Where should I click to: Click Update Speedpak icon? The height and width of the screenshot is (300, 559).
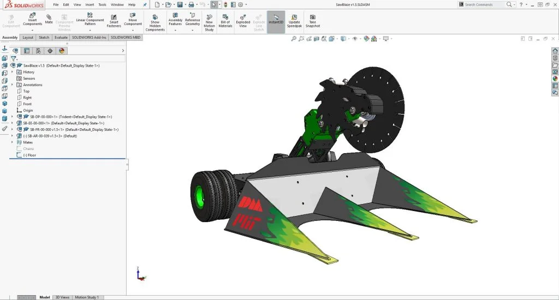pyautogui.click(x=294, y=20)
